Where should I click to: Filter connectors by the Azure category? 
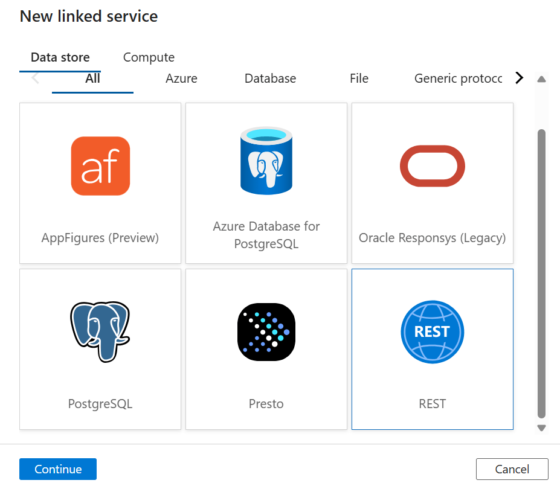pos(181,78)
